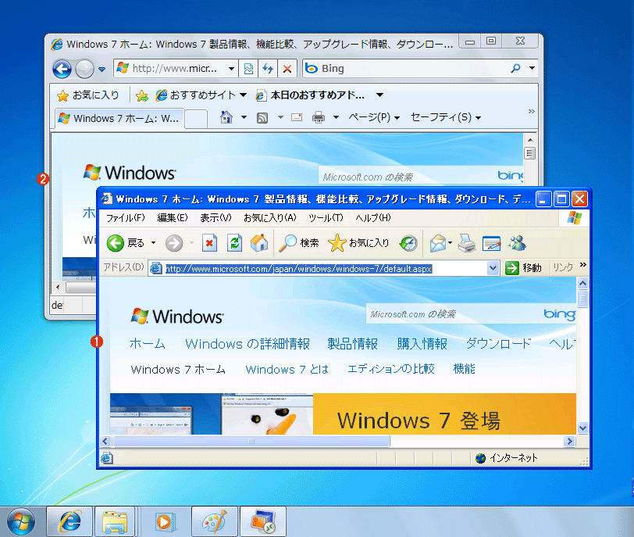
Task: Click お気に入り star button in XP IE toolbar
Action: pyautogui.click(x=358, y=243)
